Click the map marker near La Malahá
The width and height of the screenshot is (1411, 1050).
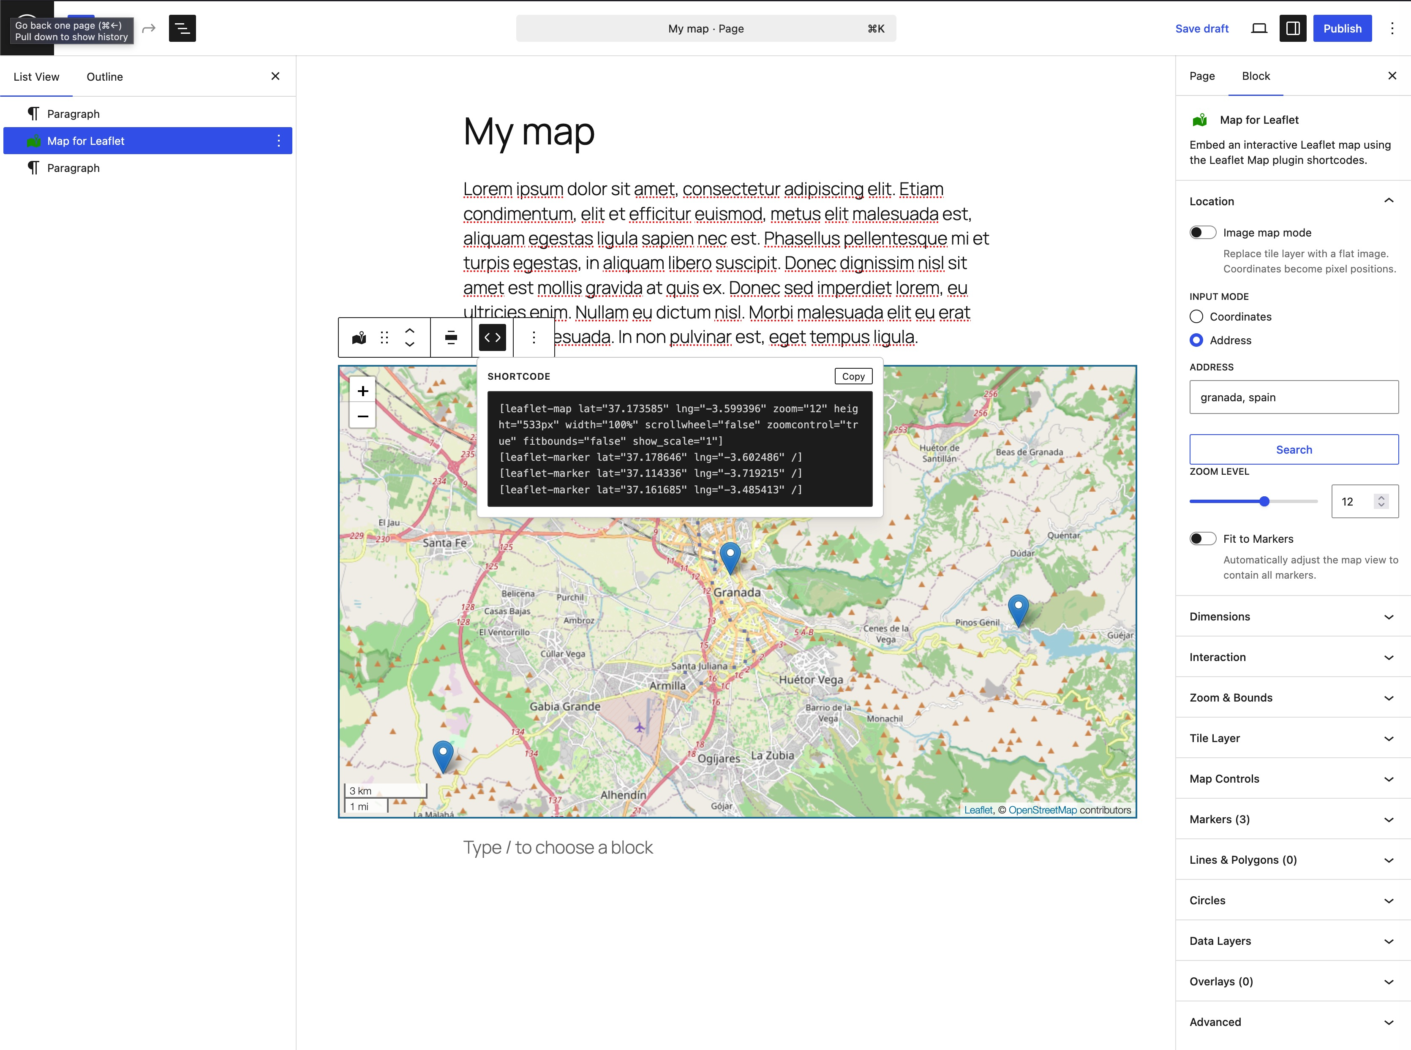pyautogui.click(x=443, y=756)
